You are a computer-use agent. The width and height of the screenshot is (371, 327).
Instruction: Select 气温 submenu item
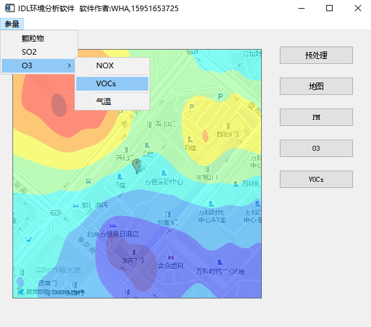[x=112, y=102]
